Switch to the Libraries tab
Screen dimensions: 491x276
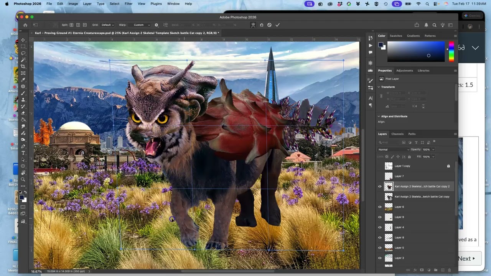click(423, 71)
